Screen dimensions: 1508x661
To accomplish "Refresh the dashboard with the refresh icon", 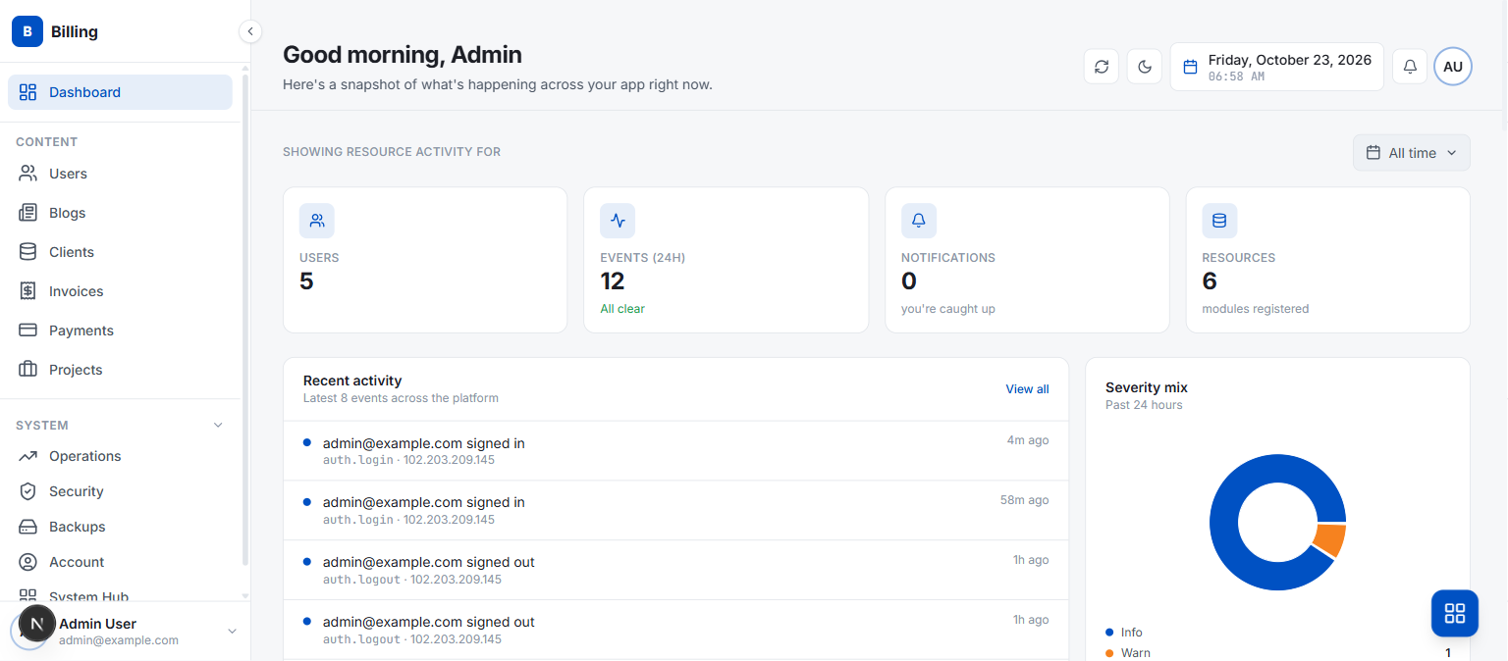I will pos(1102,67).
